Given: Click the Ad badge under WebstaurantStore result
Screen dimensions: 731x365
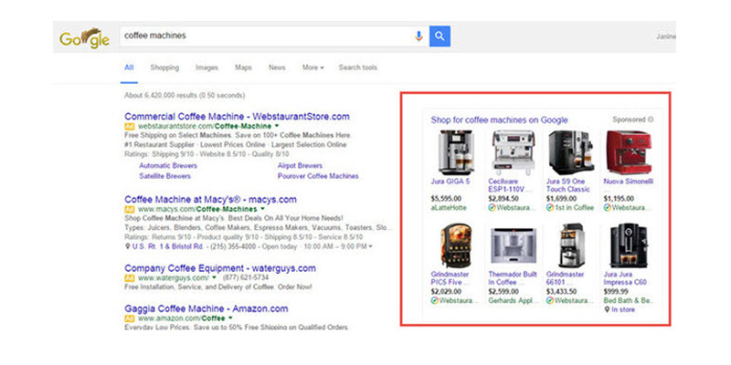Looking at the screenshot, I should [129, 126].
